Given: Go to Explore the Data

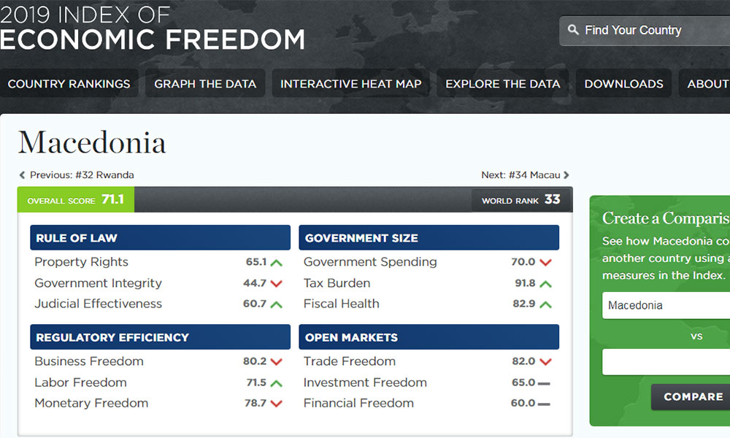Looking at the screenshot, I should 503,83.
